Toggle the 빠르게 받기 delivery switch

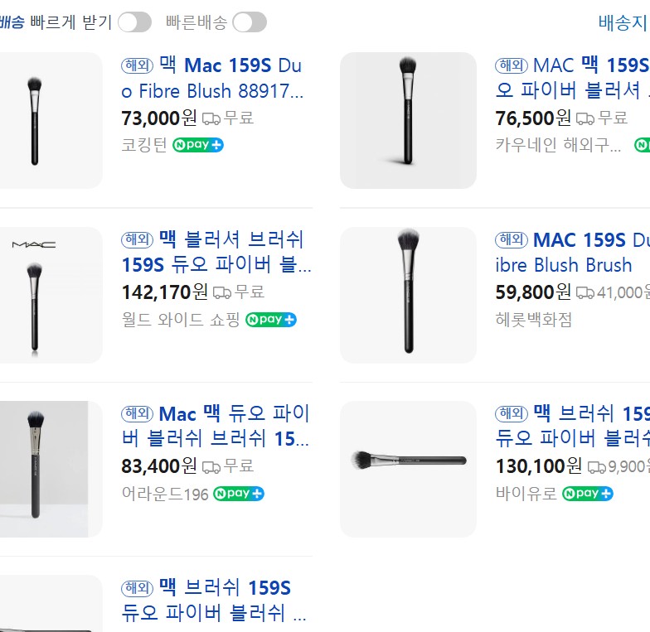(x=134, y=22)
